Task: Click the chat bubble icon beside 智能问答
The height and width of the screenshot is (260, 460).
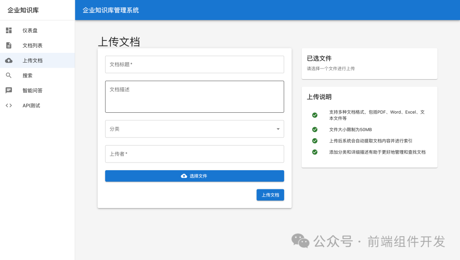Action: tap(9, 90)
